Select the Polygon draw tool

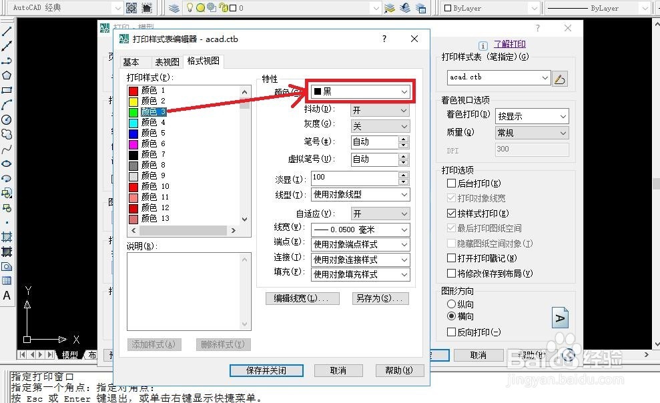[7, 75]
